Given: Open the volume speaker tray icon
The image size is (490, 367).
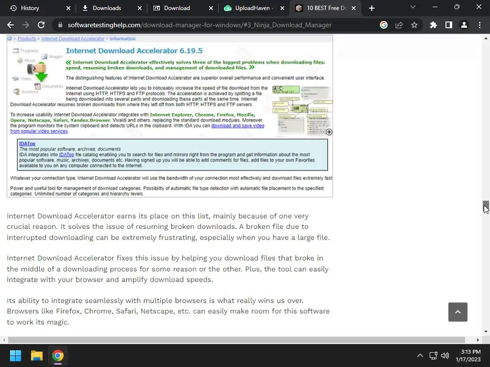Looking at the screenshot, I should click(445, 356).
